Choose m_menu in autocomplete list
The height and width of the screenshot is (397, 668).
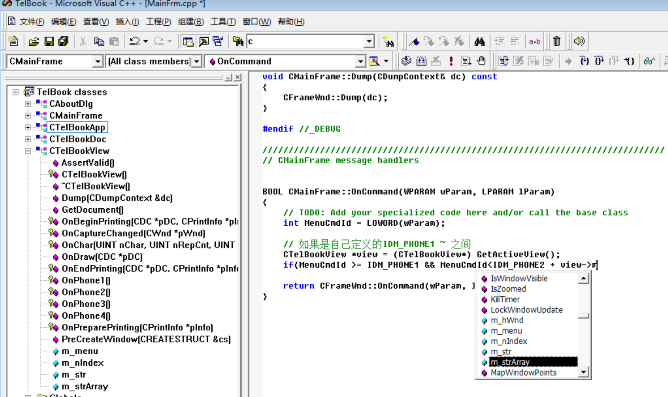[506, 331]
